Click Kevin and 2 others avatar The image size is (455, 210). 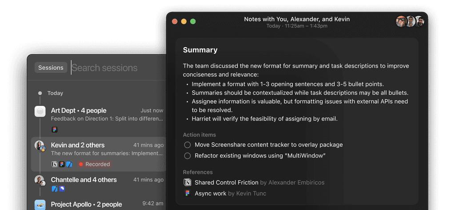pos(40,146)
